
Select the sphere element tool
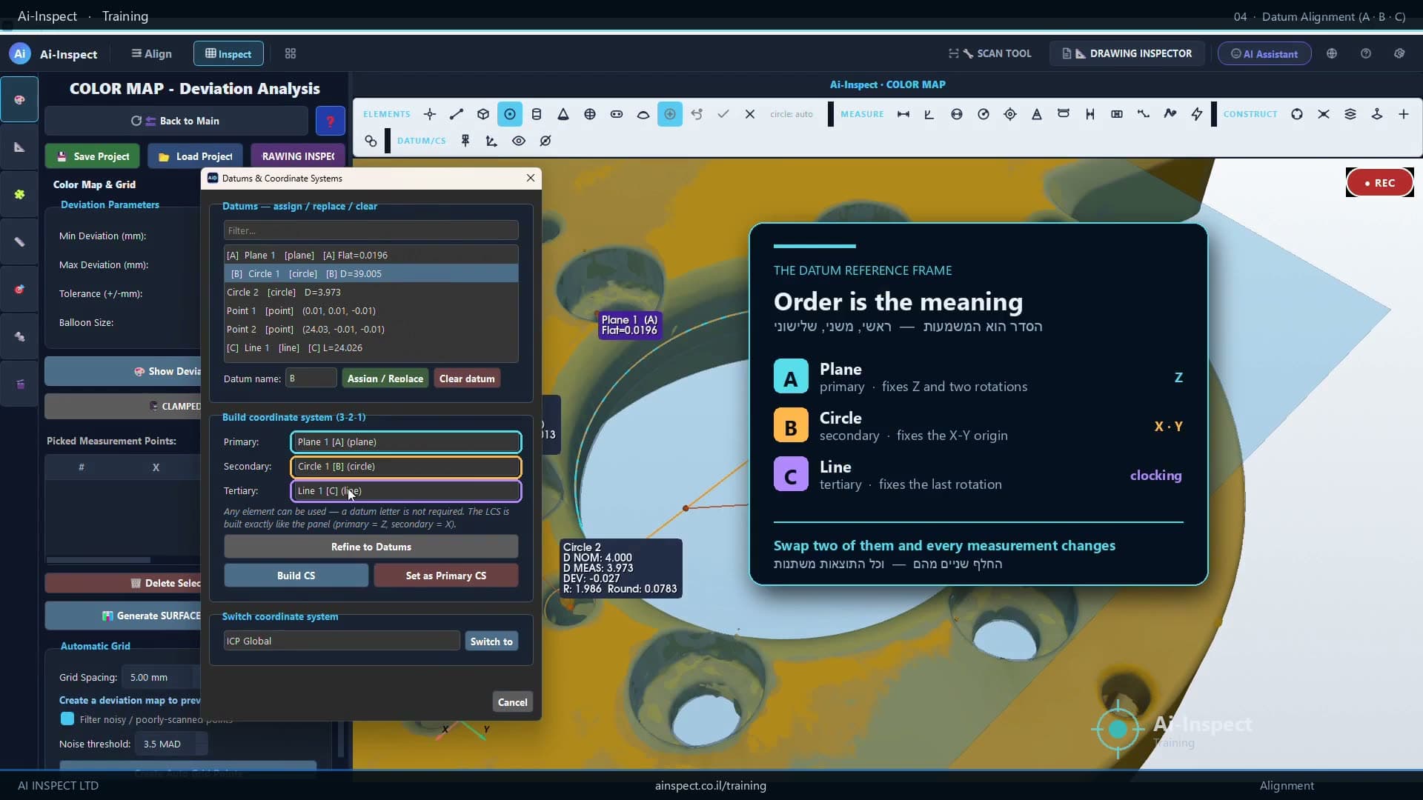tap(590, 114)
